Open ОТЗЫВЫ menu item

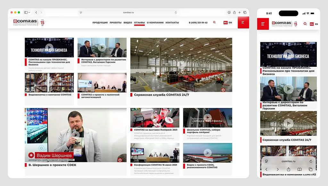(139, 23)
